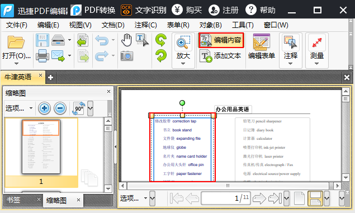This screenshot has width=355, height=213.
Task: Open PDF转换 in the title bar
Action: 93,10
